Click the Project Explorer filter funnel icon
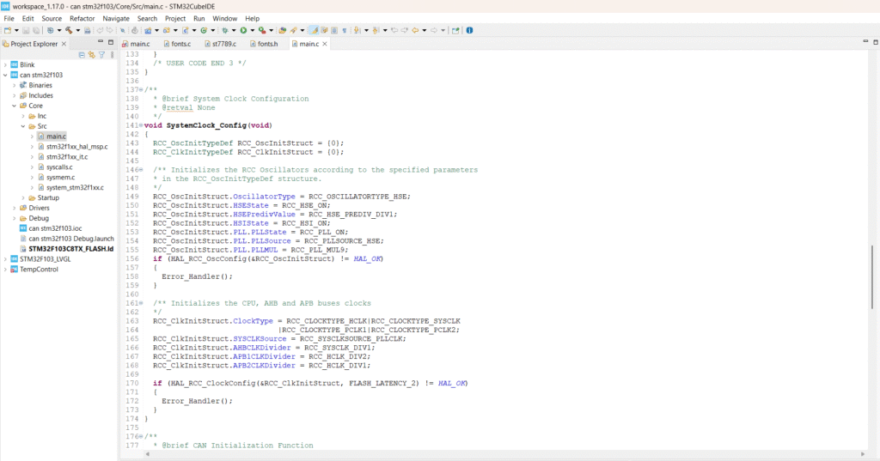This screenshot has height=461, width=880. pyautogui.click(x=101, y=55)
